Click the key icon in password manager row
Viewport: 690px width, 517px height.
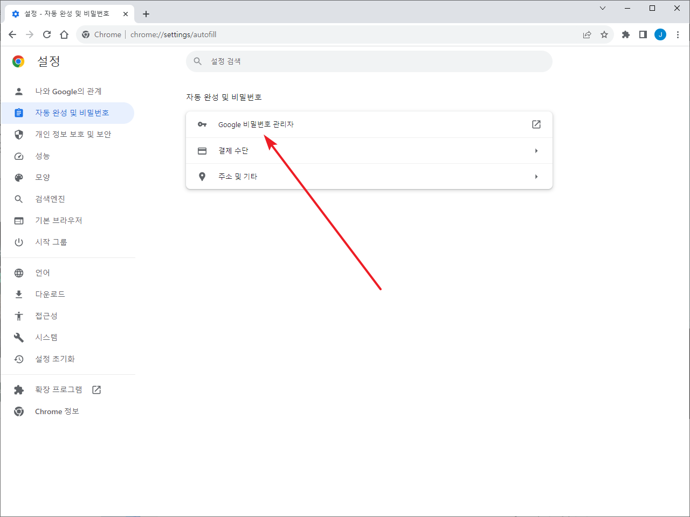pyautogui.click(x=202, y=124)
